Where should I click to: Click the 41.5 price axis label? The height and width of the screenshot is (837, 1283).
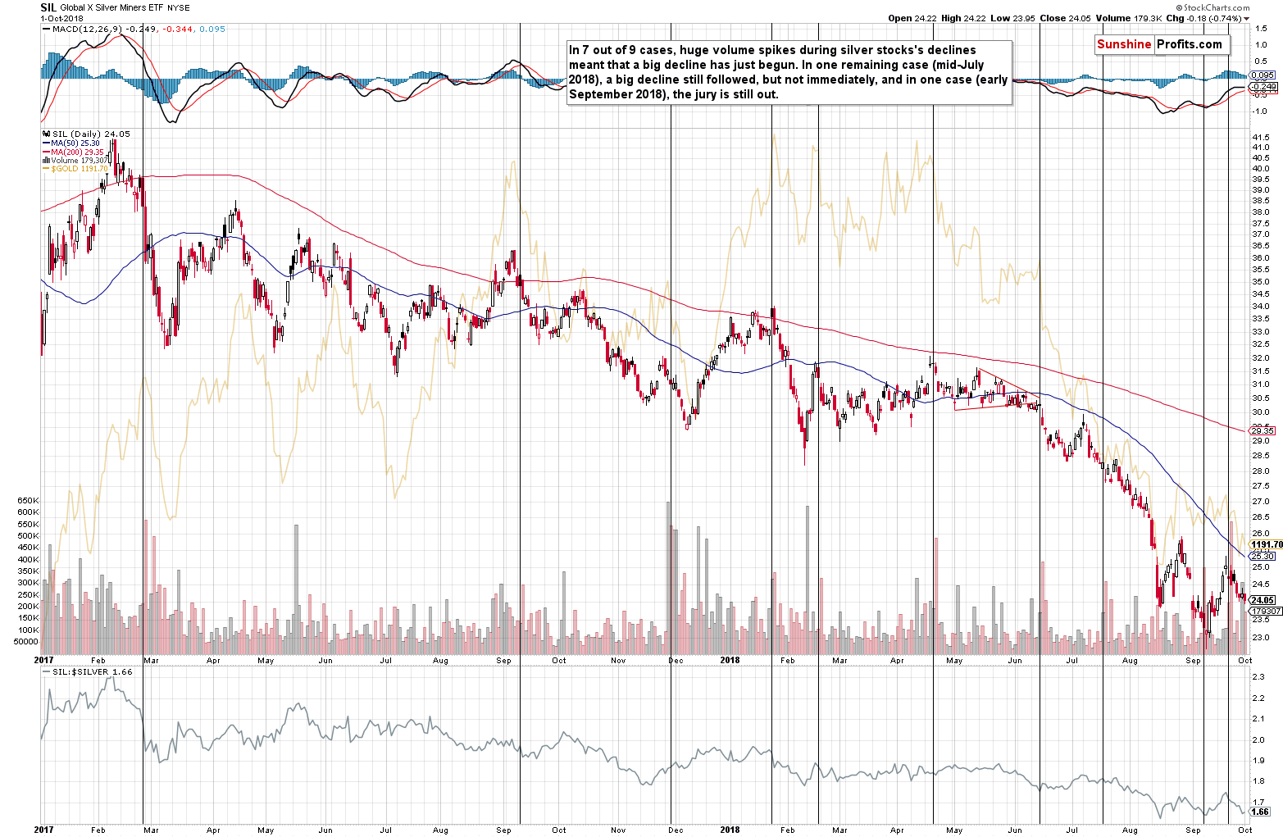pyautogui.click(x=1261, y=136)
